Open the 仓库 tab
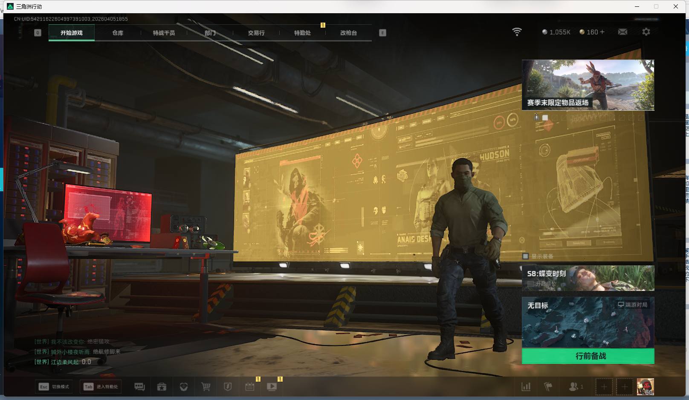 [118, 33]
